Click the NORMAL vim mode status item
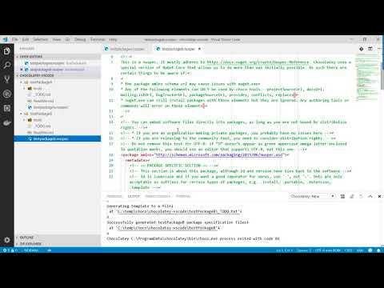Image resolution: width=384 pixels, height=288 pixels. click(31, 250)
